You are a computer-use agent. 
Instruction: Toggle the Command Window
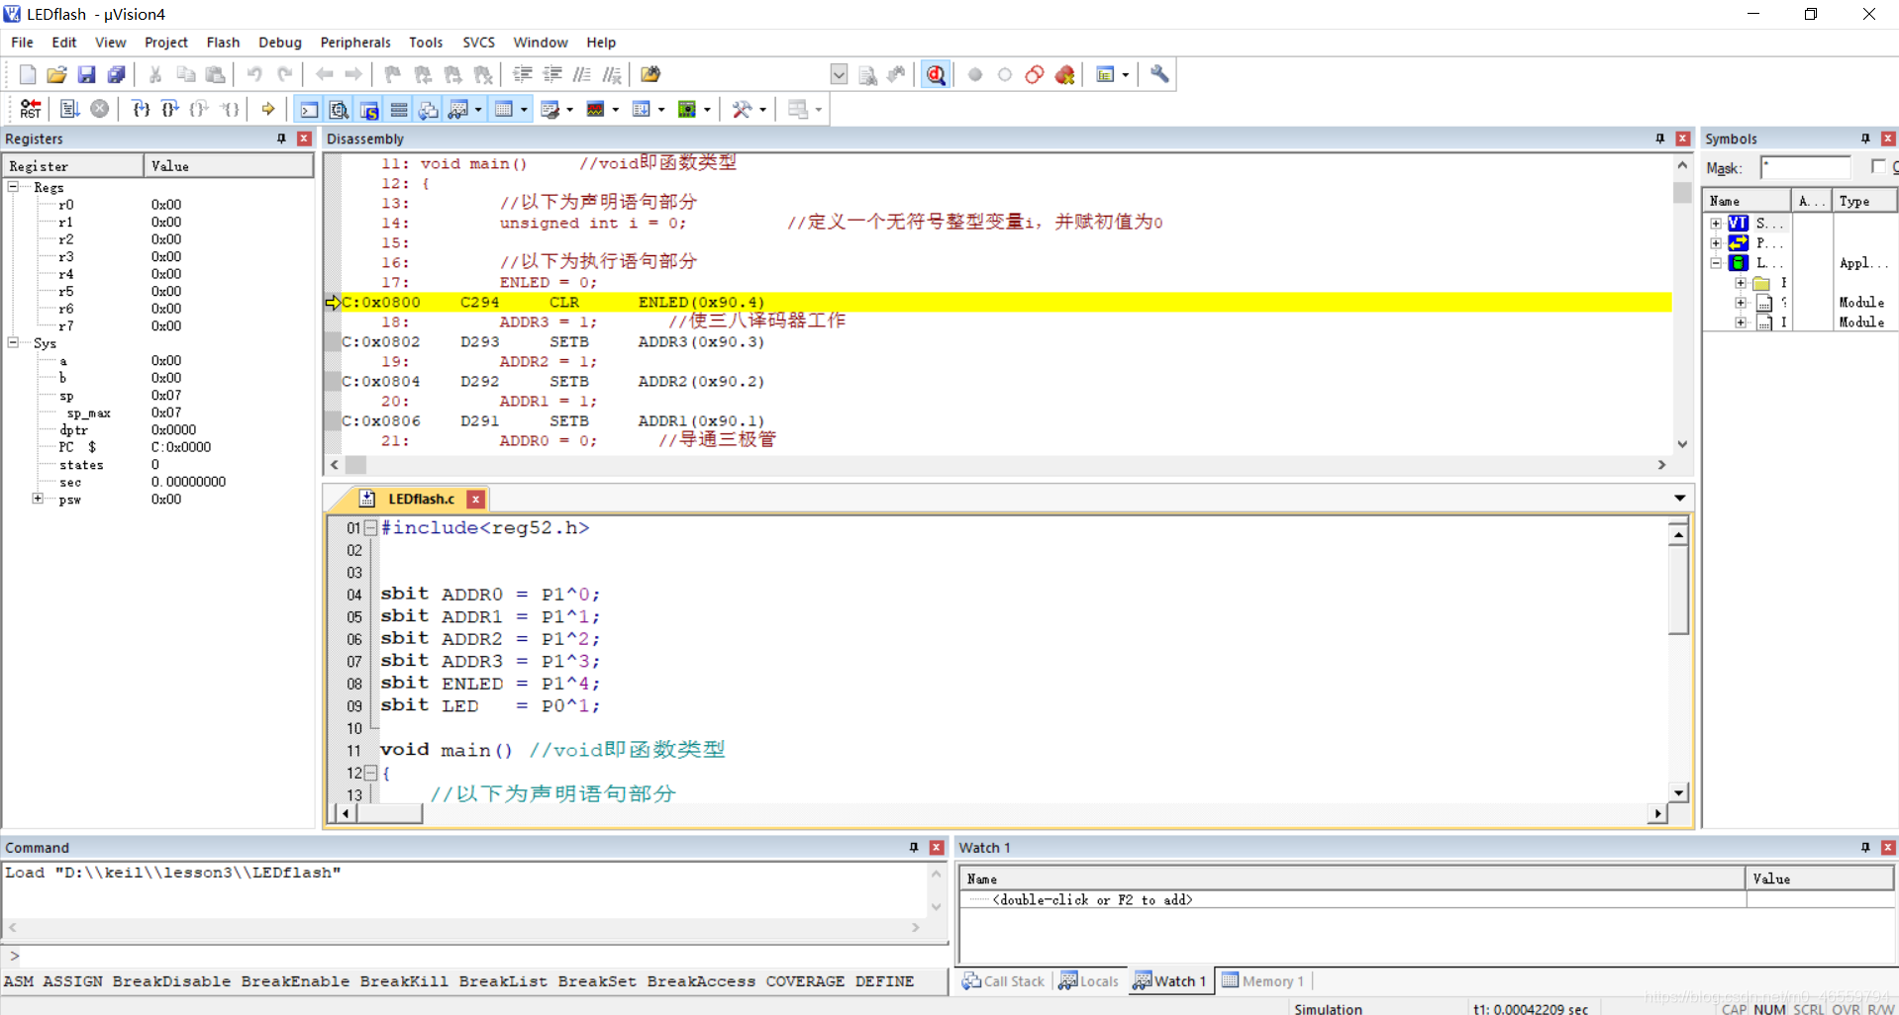pos(309,109)
